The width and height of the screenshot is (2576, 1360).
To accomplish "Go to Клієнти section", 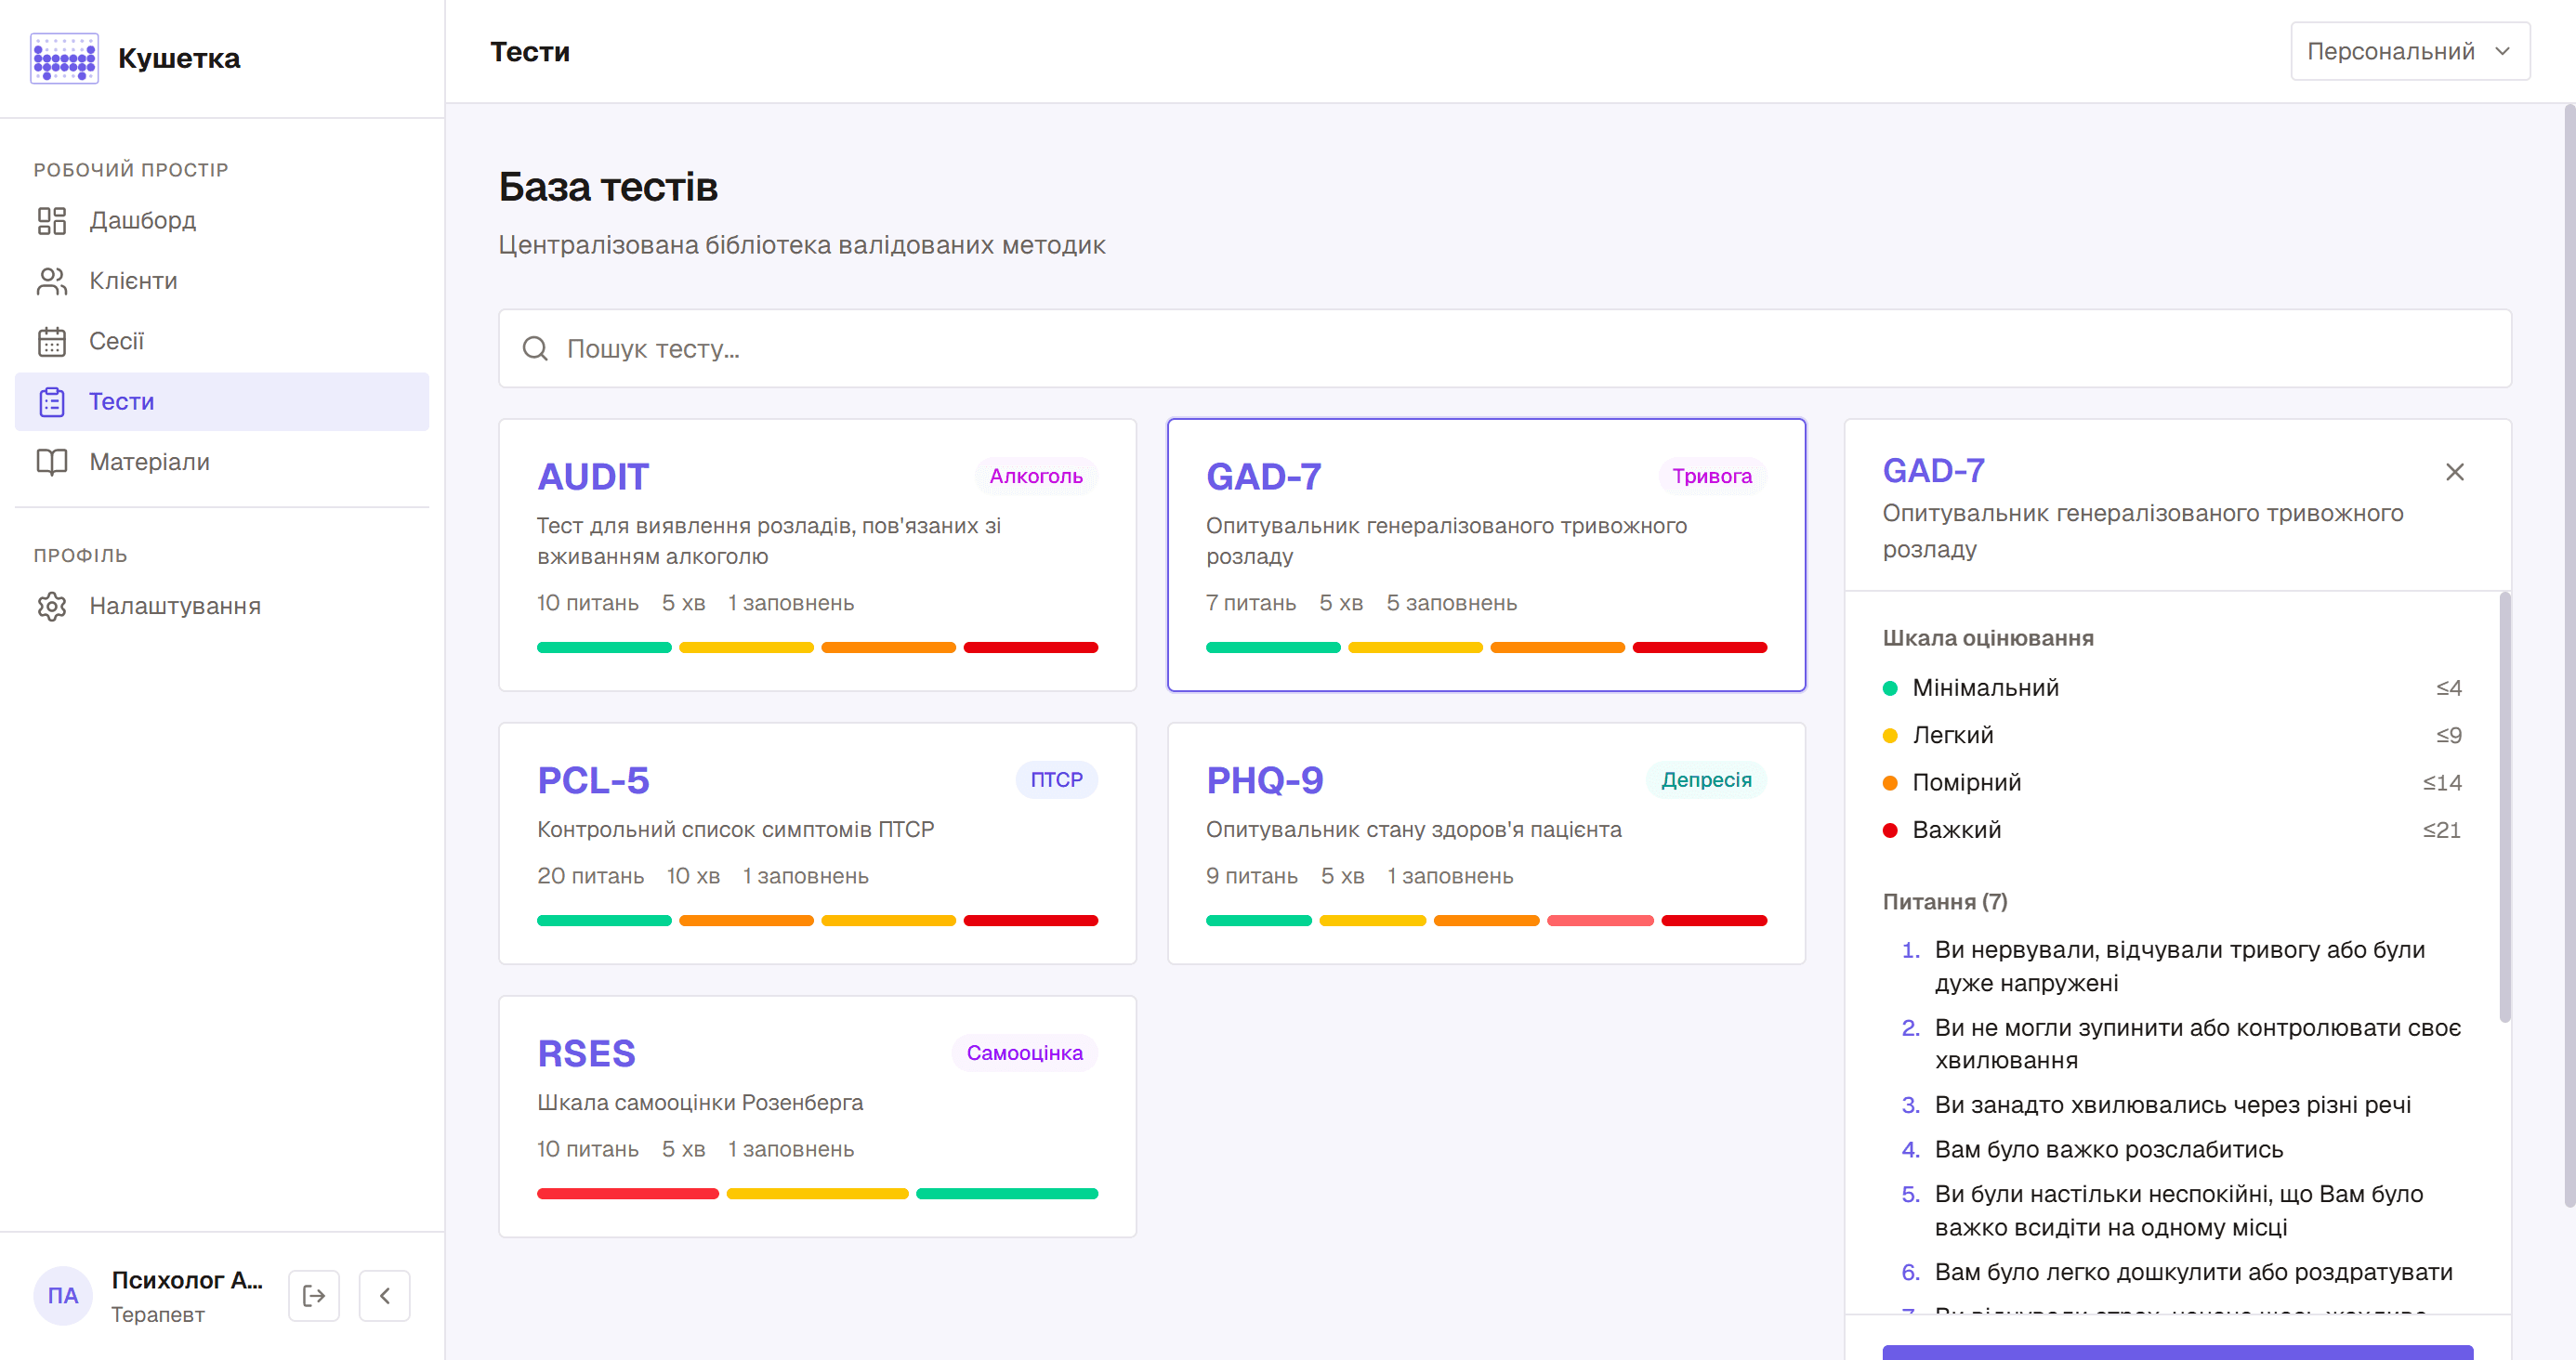I will tap(222, 281).
